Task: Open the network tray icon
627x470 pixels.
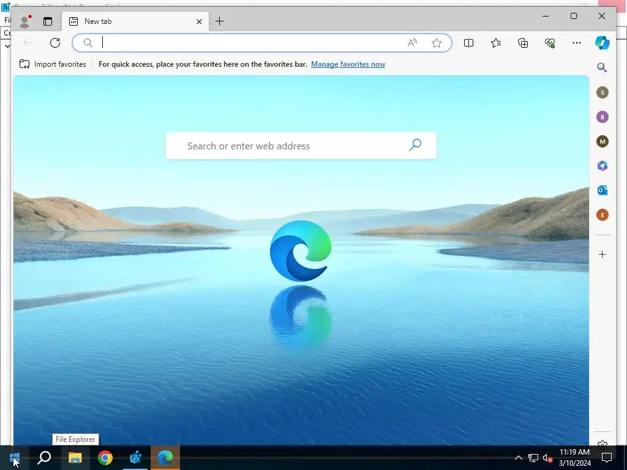Action: point(533,458)
